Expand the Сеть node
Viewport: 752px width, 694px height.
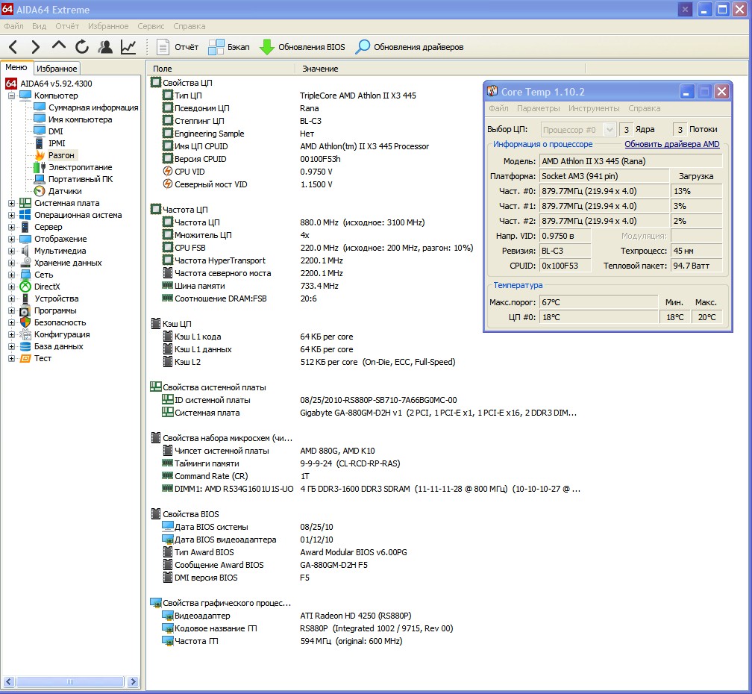pyautogui.click(x=11, y=275)
